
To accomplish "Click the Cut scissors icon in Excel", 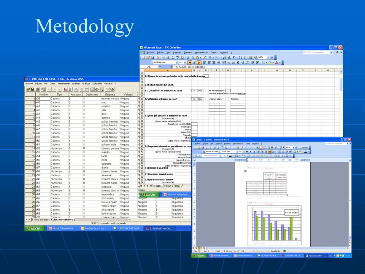I will [x=188, y=57].
